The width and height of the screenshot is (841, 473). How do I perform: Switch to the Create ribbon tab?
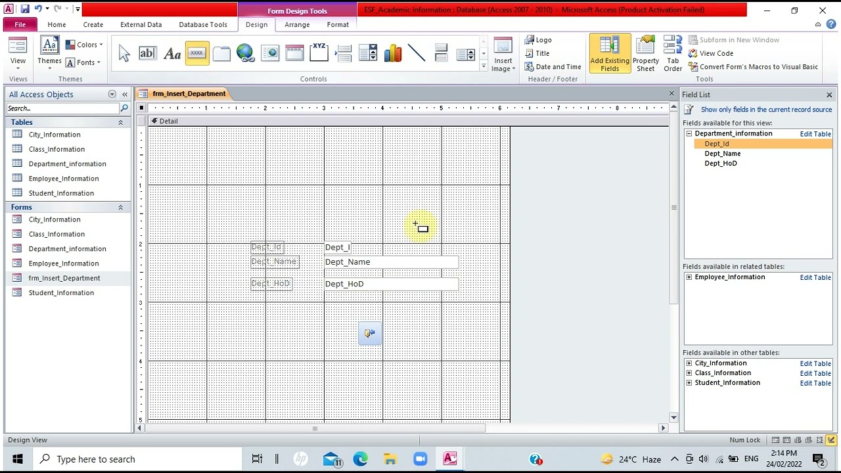93,24
